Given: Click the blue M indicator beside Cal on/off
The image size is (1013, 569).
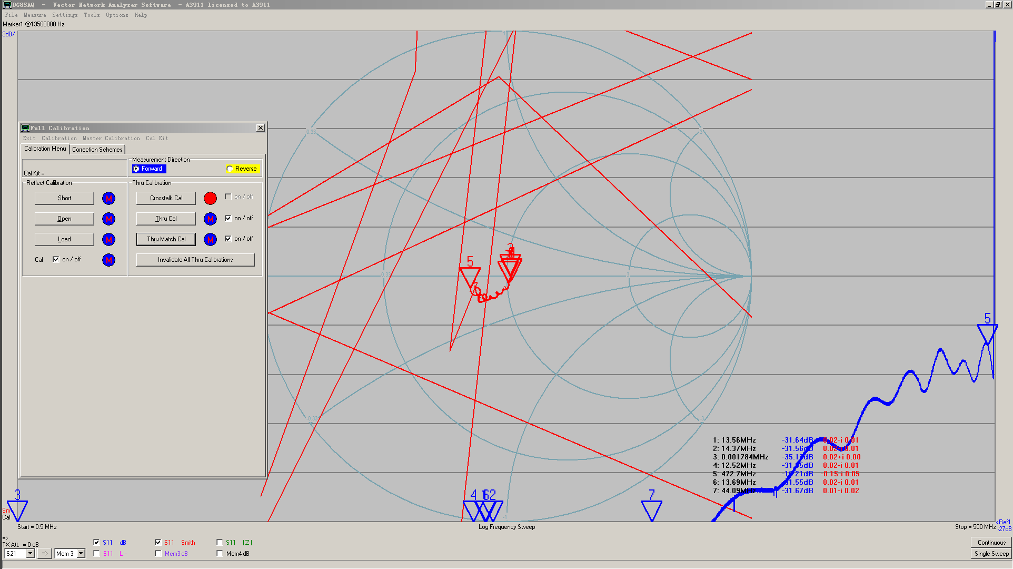Looking at the screenshot, I should click(x=108, y=260).
